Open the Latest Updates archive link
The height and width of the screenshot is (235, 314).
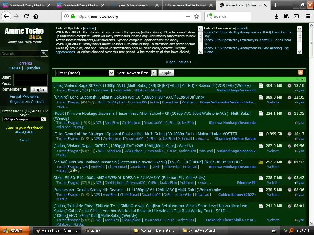[90, 28]
